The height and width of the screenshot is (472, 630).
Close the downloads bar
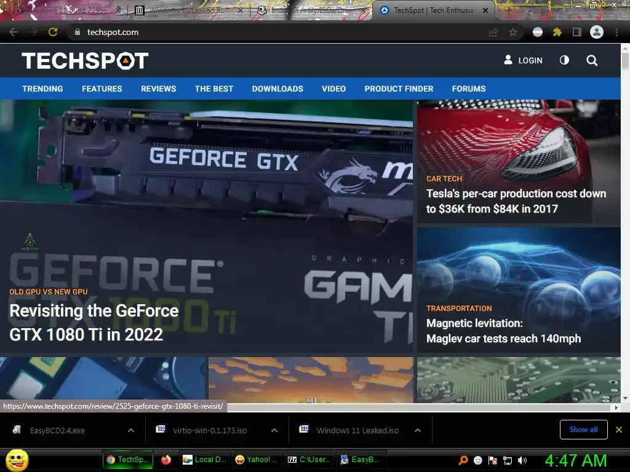pos(619,430)
